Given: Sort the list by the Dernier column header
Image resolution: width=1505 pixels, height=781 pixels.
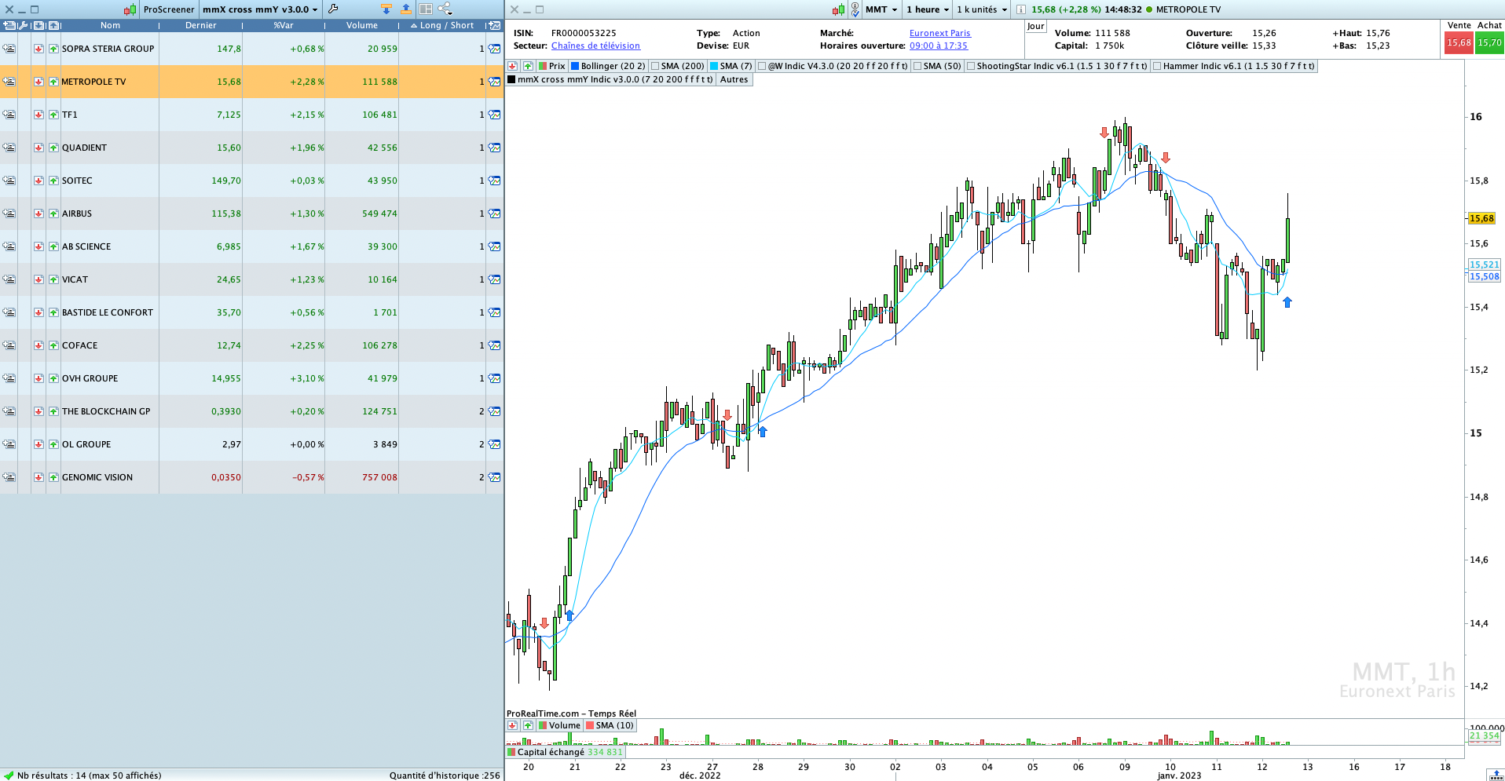Looking at the screenshot, I should pyautogui.click(x=201, y=25).
